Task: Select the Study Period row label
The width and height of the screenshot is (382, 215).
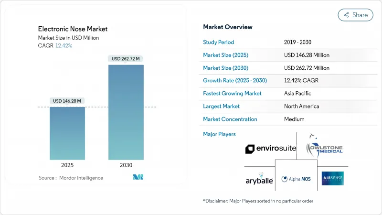Action: click(220, 42)
